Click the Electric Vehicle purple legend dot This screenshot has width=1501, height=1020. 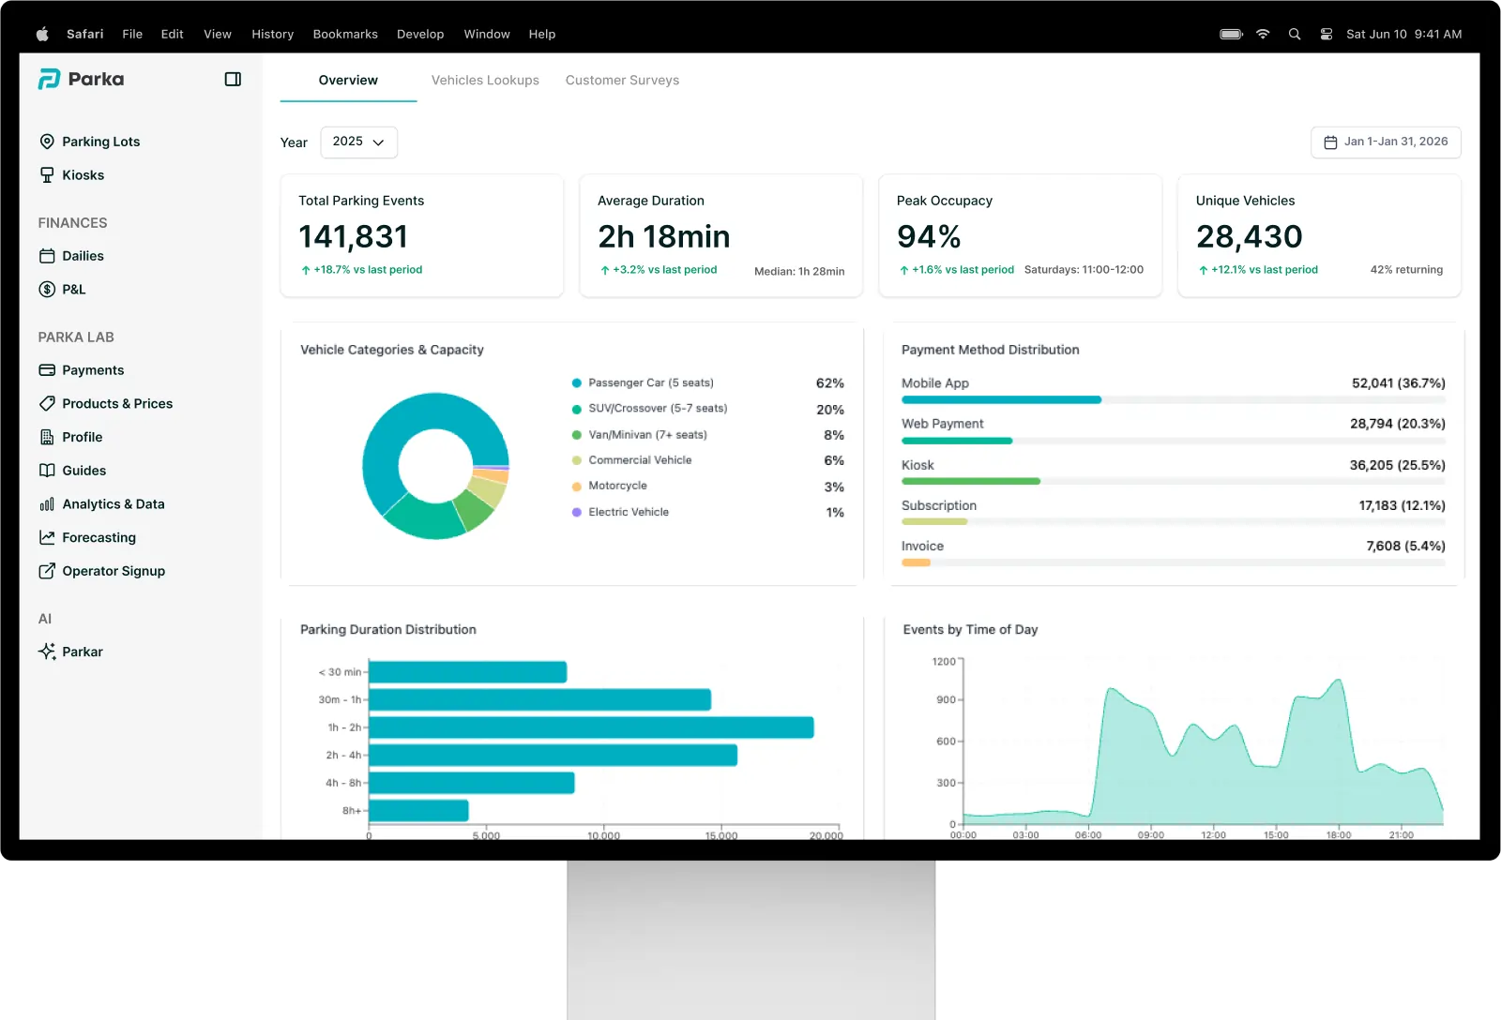(577, 512)
